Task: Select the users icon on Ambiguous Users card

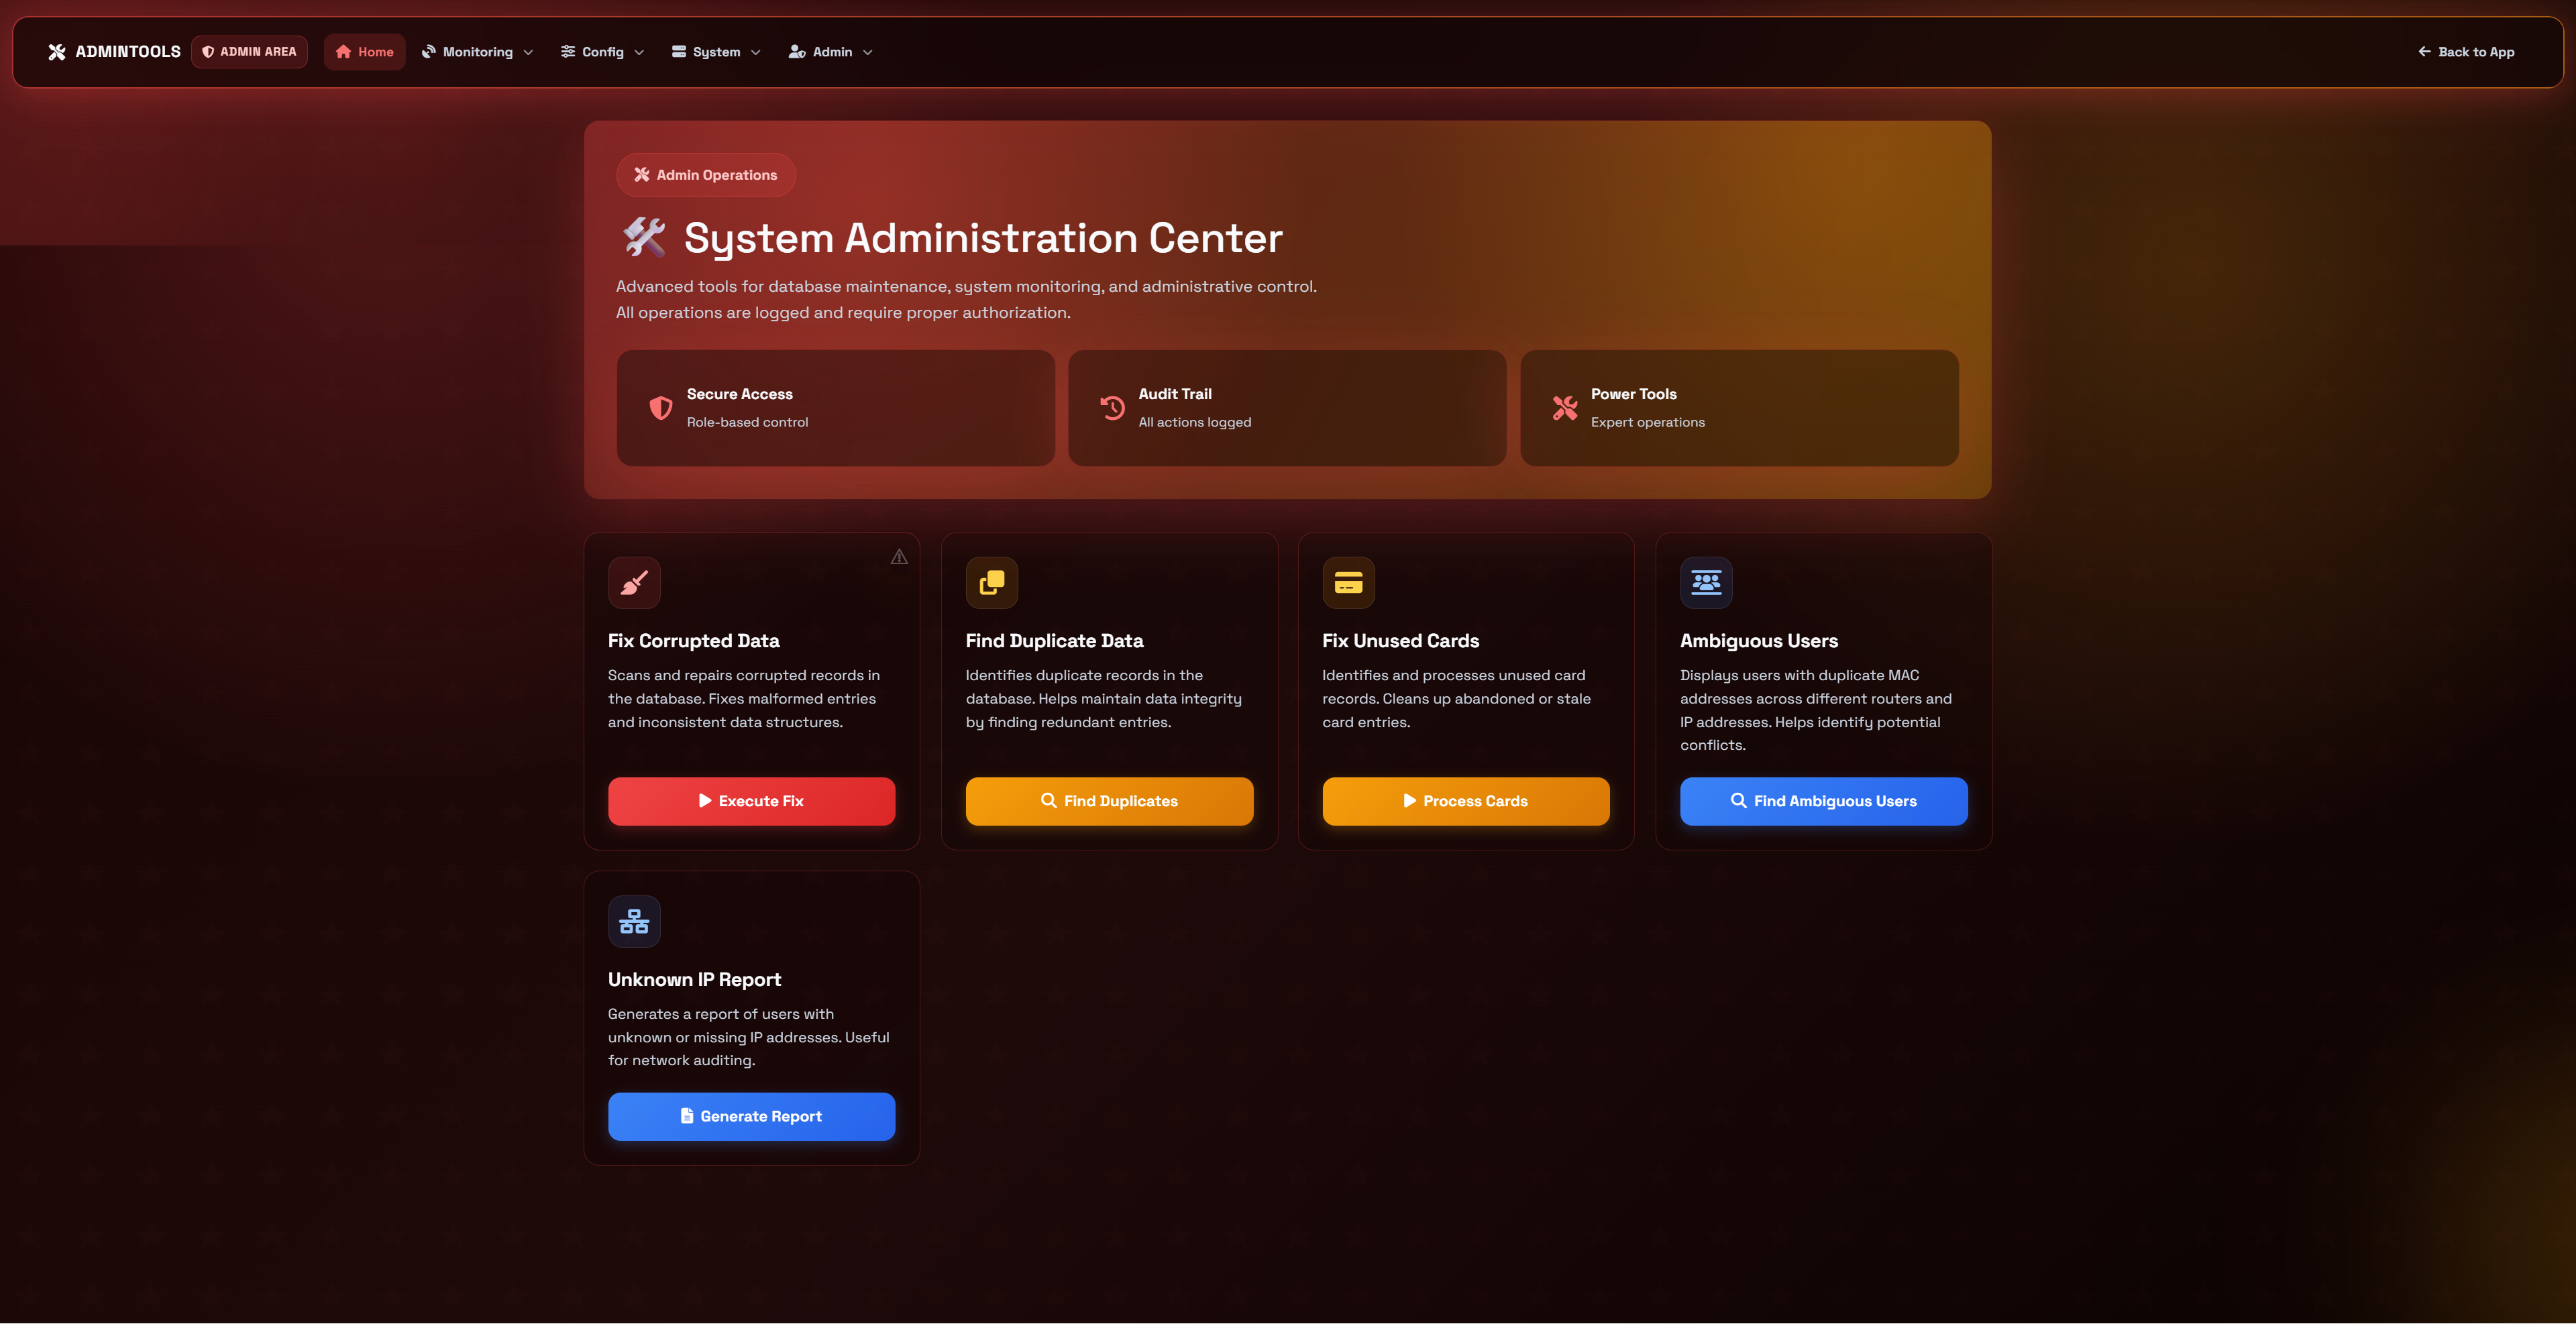Action: [x=1706, y=583]
